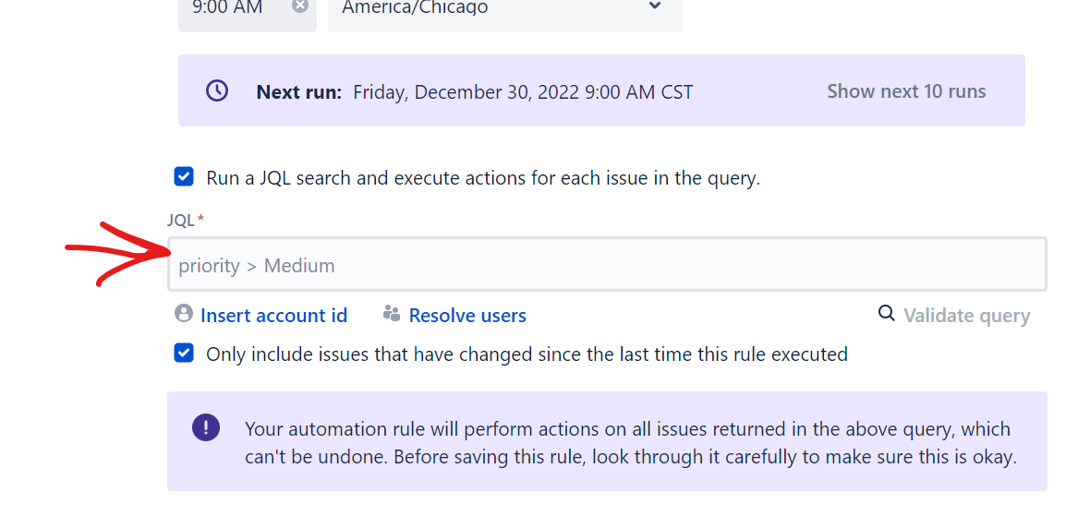
Task: Click the 9:00 AM time field
Action: pos(248,10)
